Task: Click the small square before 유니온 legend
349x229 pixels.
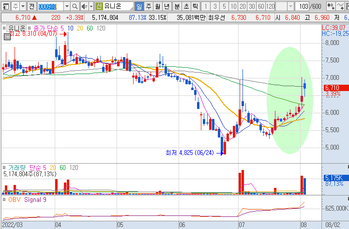Action: coord(4,28)
